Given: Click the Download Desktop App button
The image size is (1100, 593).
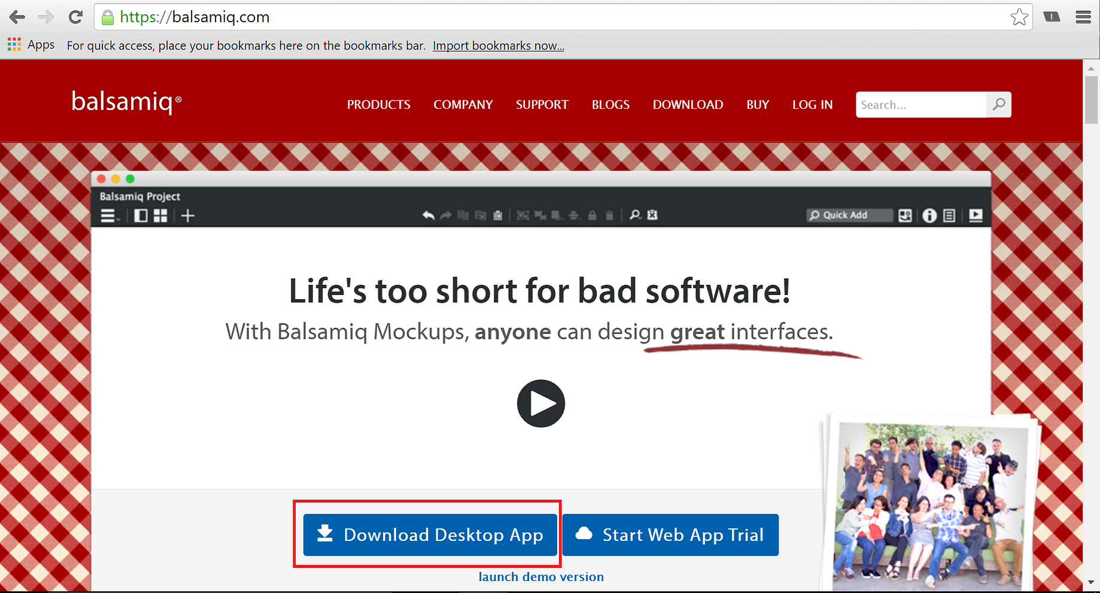Looking at the screenshot, I should (x=429, y=534).
